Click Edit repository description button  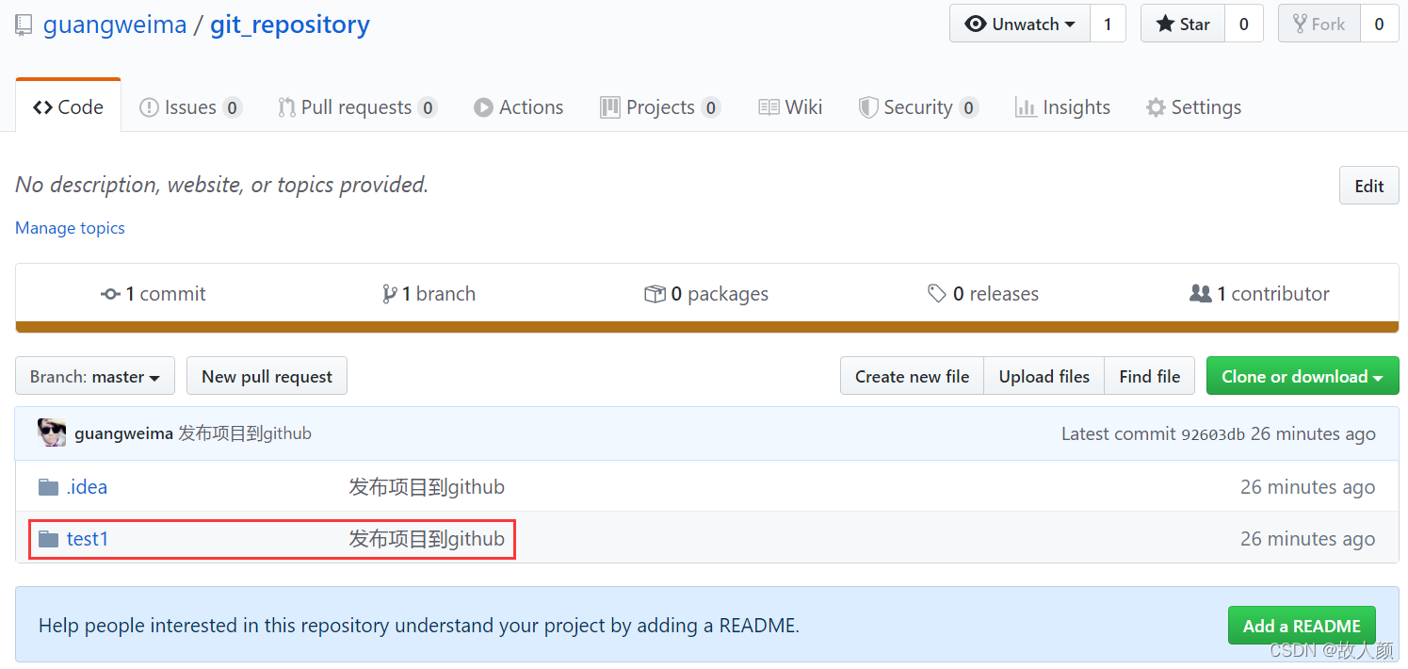pyautogui.click(x=1368, y=186)
